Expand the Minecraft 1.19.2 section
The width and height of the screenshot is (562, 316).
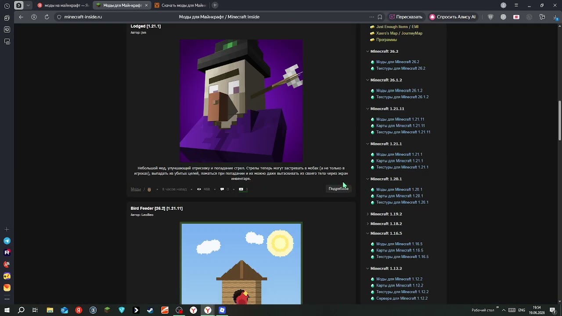click(x=368, y=214)
